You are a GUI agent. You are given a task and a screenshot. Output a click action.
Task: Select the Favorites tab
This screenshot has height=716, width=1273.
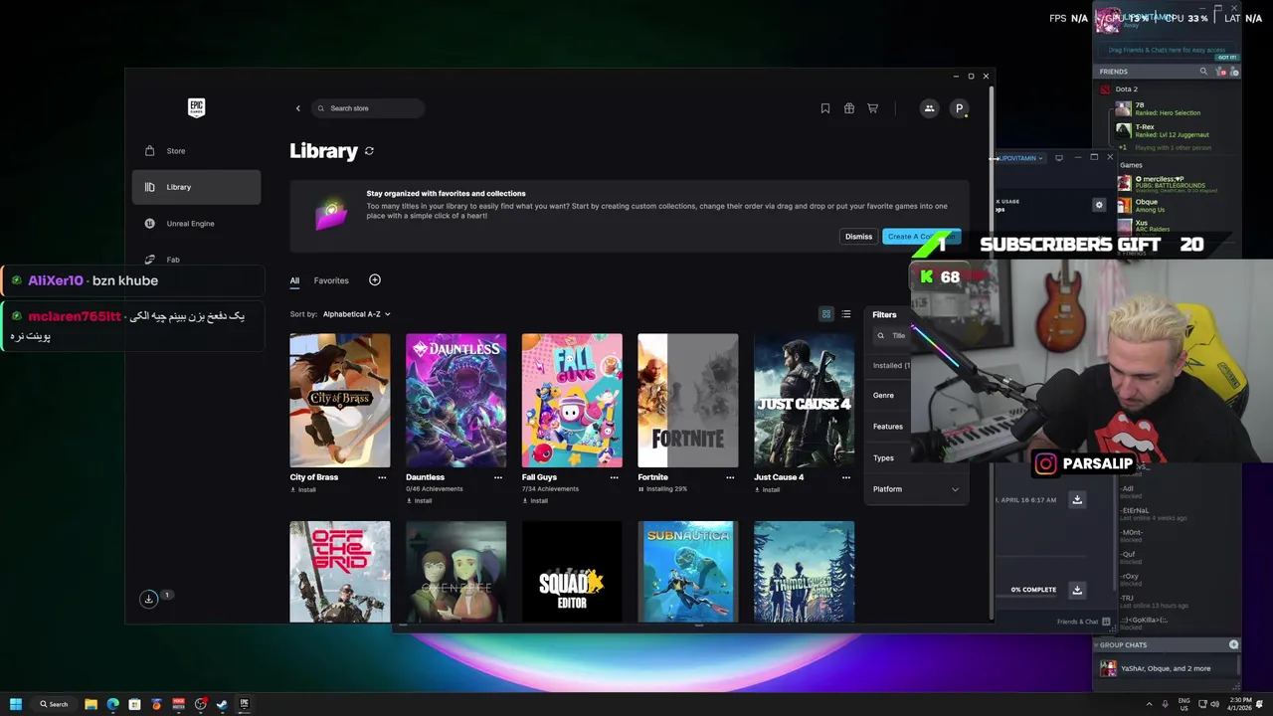point(331,280)
